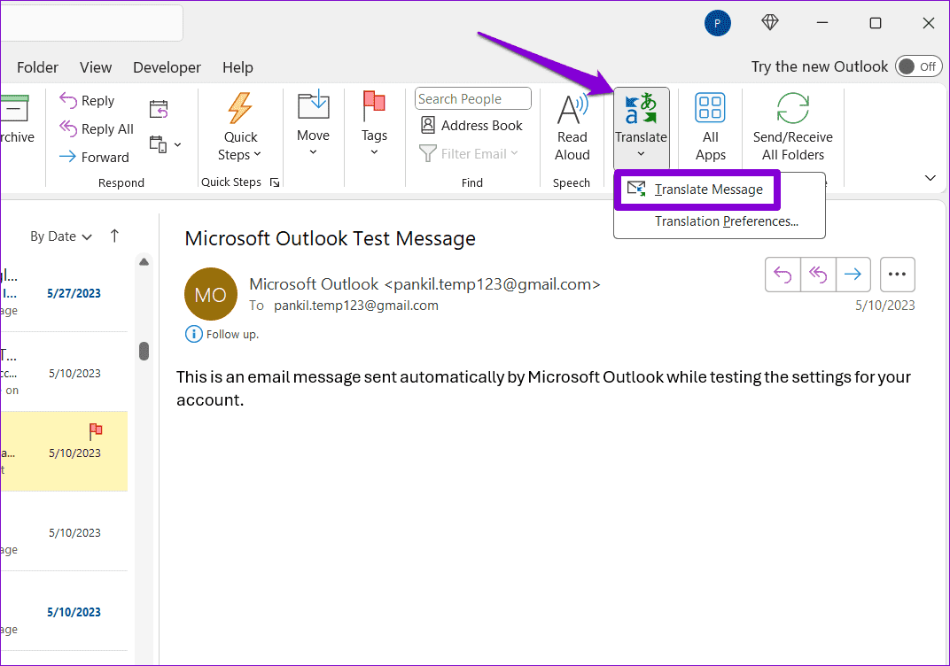This screenshot has height=666, width=950.
Task: Open the Address Book
Action: click(x=471, y=126)
